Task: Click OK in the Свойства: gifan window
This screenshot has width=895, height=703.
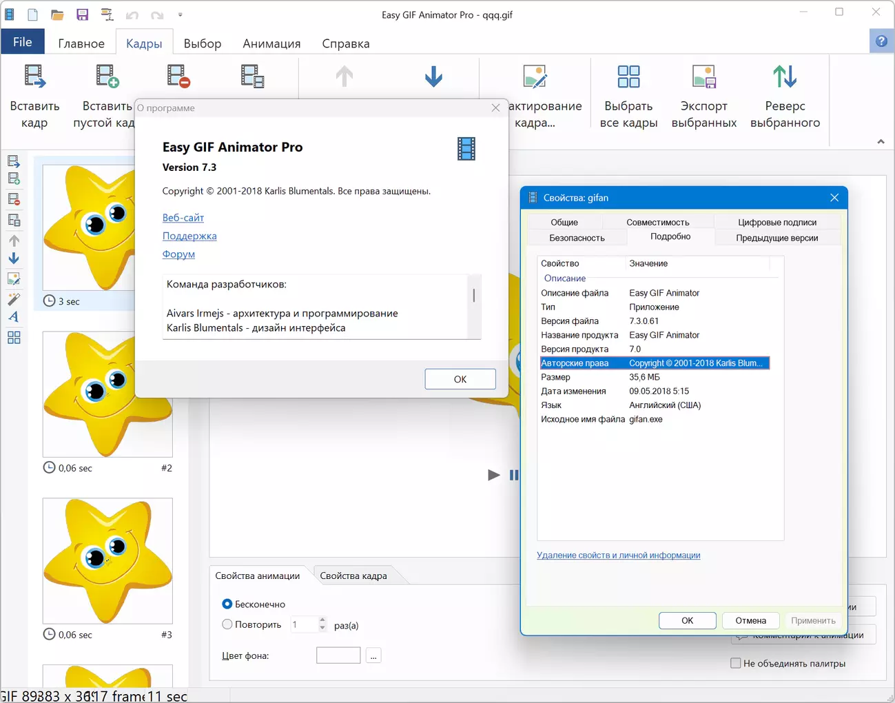Action: click(688, 620)
